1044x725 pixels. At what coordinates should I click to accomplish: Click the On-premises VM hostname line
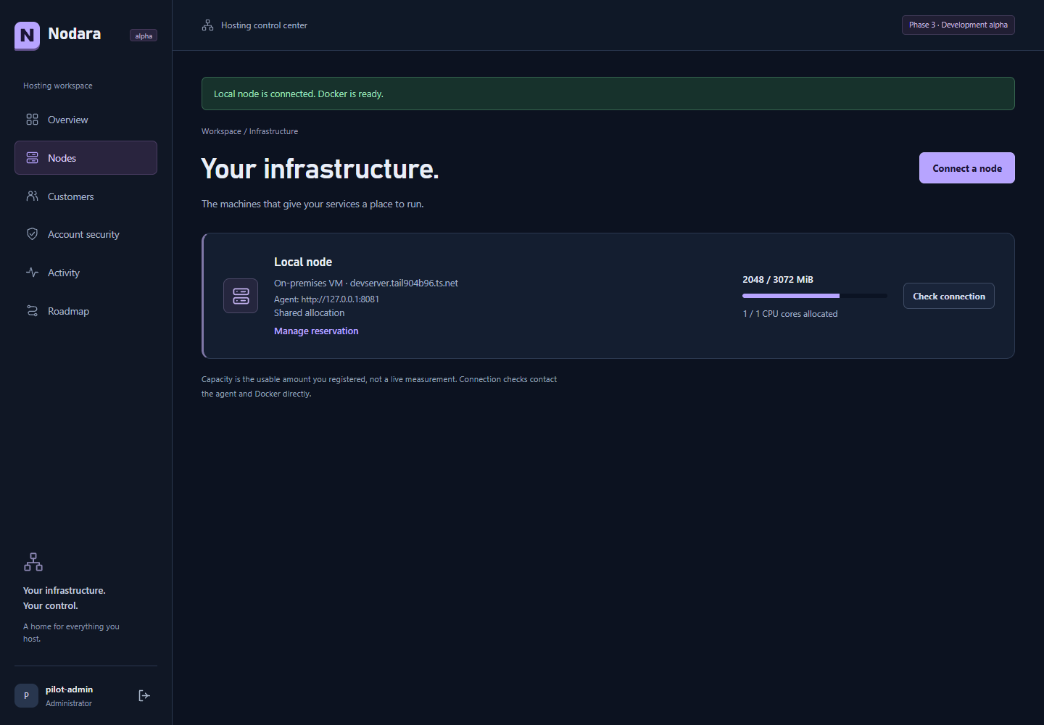coord(366,283)
